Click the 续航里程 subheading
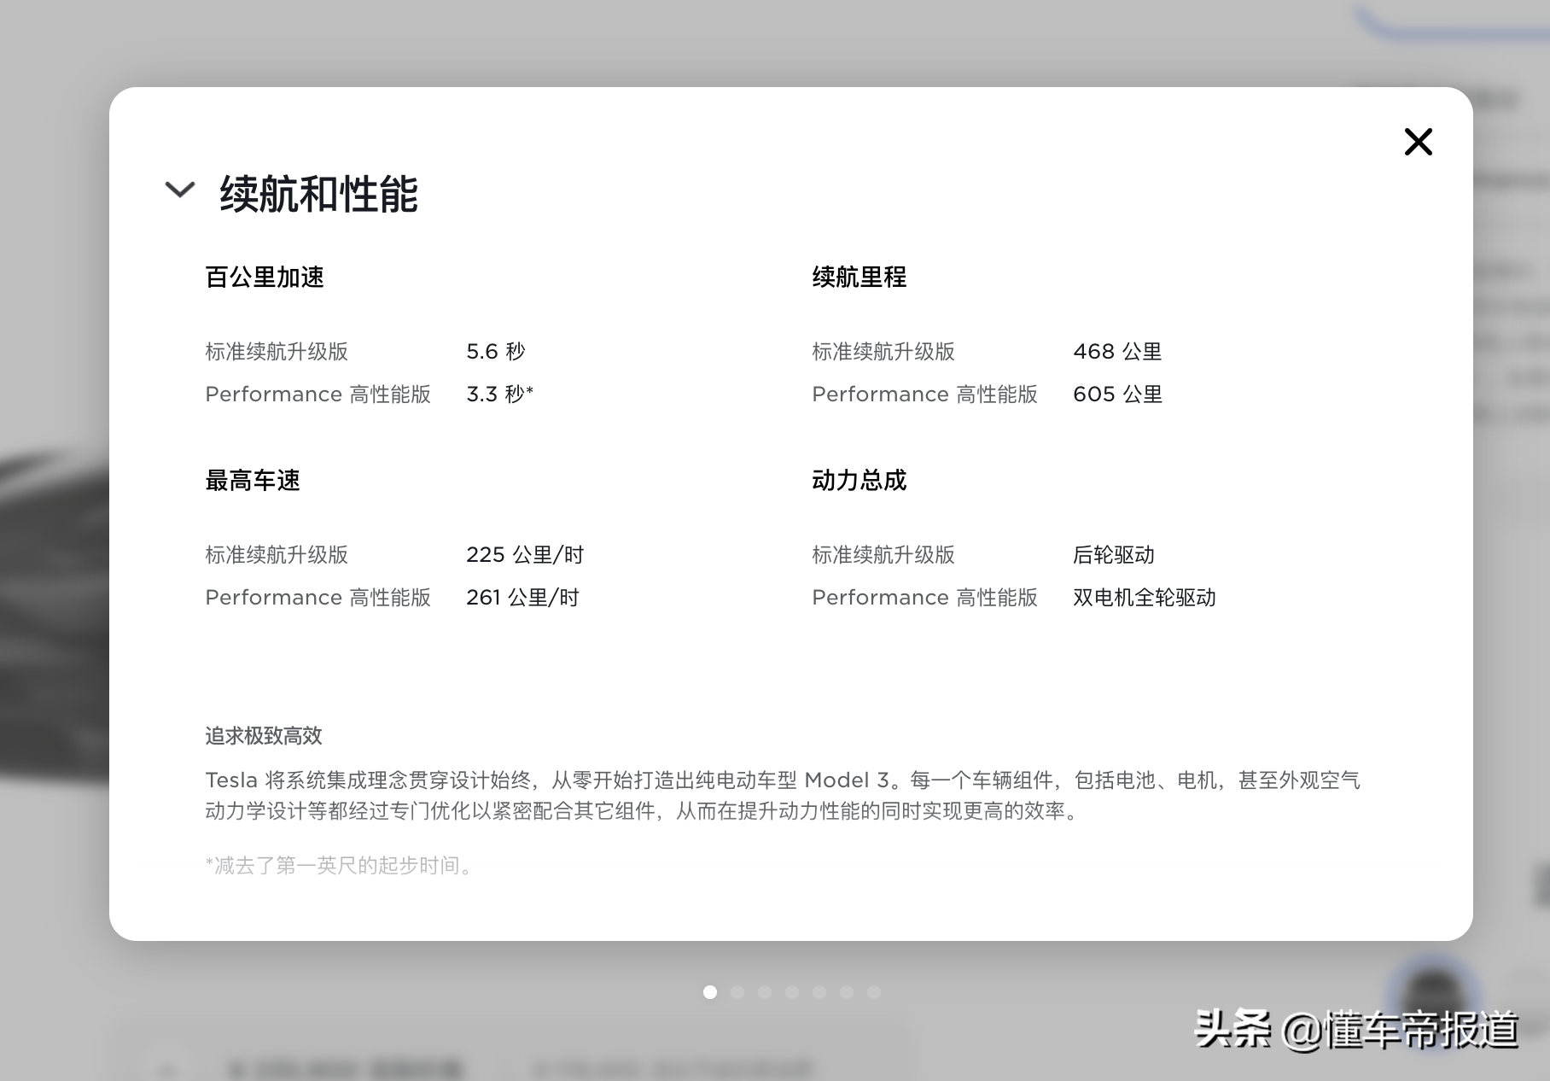Image resolution: width=1550 pixels, height=1081 pixels. click(x=859, y=278)
